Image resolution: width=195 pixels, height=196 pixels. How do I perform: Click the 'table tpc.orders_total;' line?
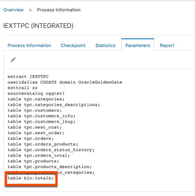[39, 155]
